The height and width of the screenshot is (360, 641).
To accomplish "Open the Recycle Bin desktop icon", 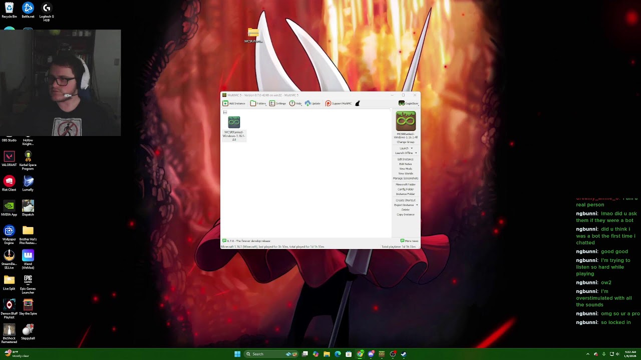I will tap(9, 10).
